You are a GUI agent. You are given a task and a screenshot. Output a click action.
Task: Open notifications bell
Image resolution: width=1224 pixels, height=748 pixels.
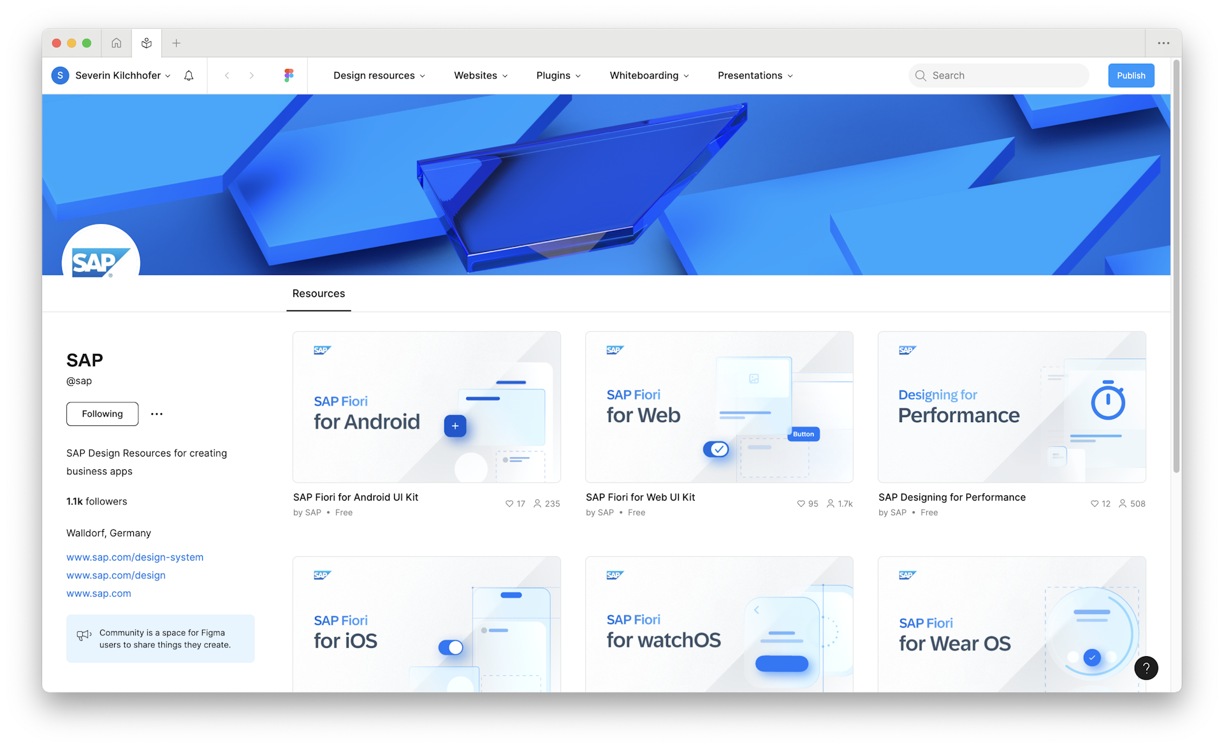pyautogui.click(x=189, y=75)
